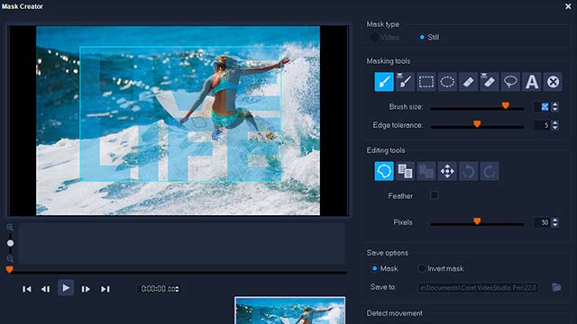Viewport: 577px width, 324px height.
Task: Adjust the timecode spinner arrows
Action: pos(178,289)
